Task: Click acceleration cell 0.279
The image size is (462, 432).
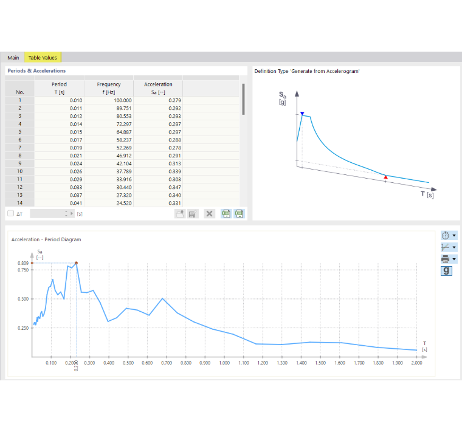Action: pyautogui.click(x=158, y=100)
